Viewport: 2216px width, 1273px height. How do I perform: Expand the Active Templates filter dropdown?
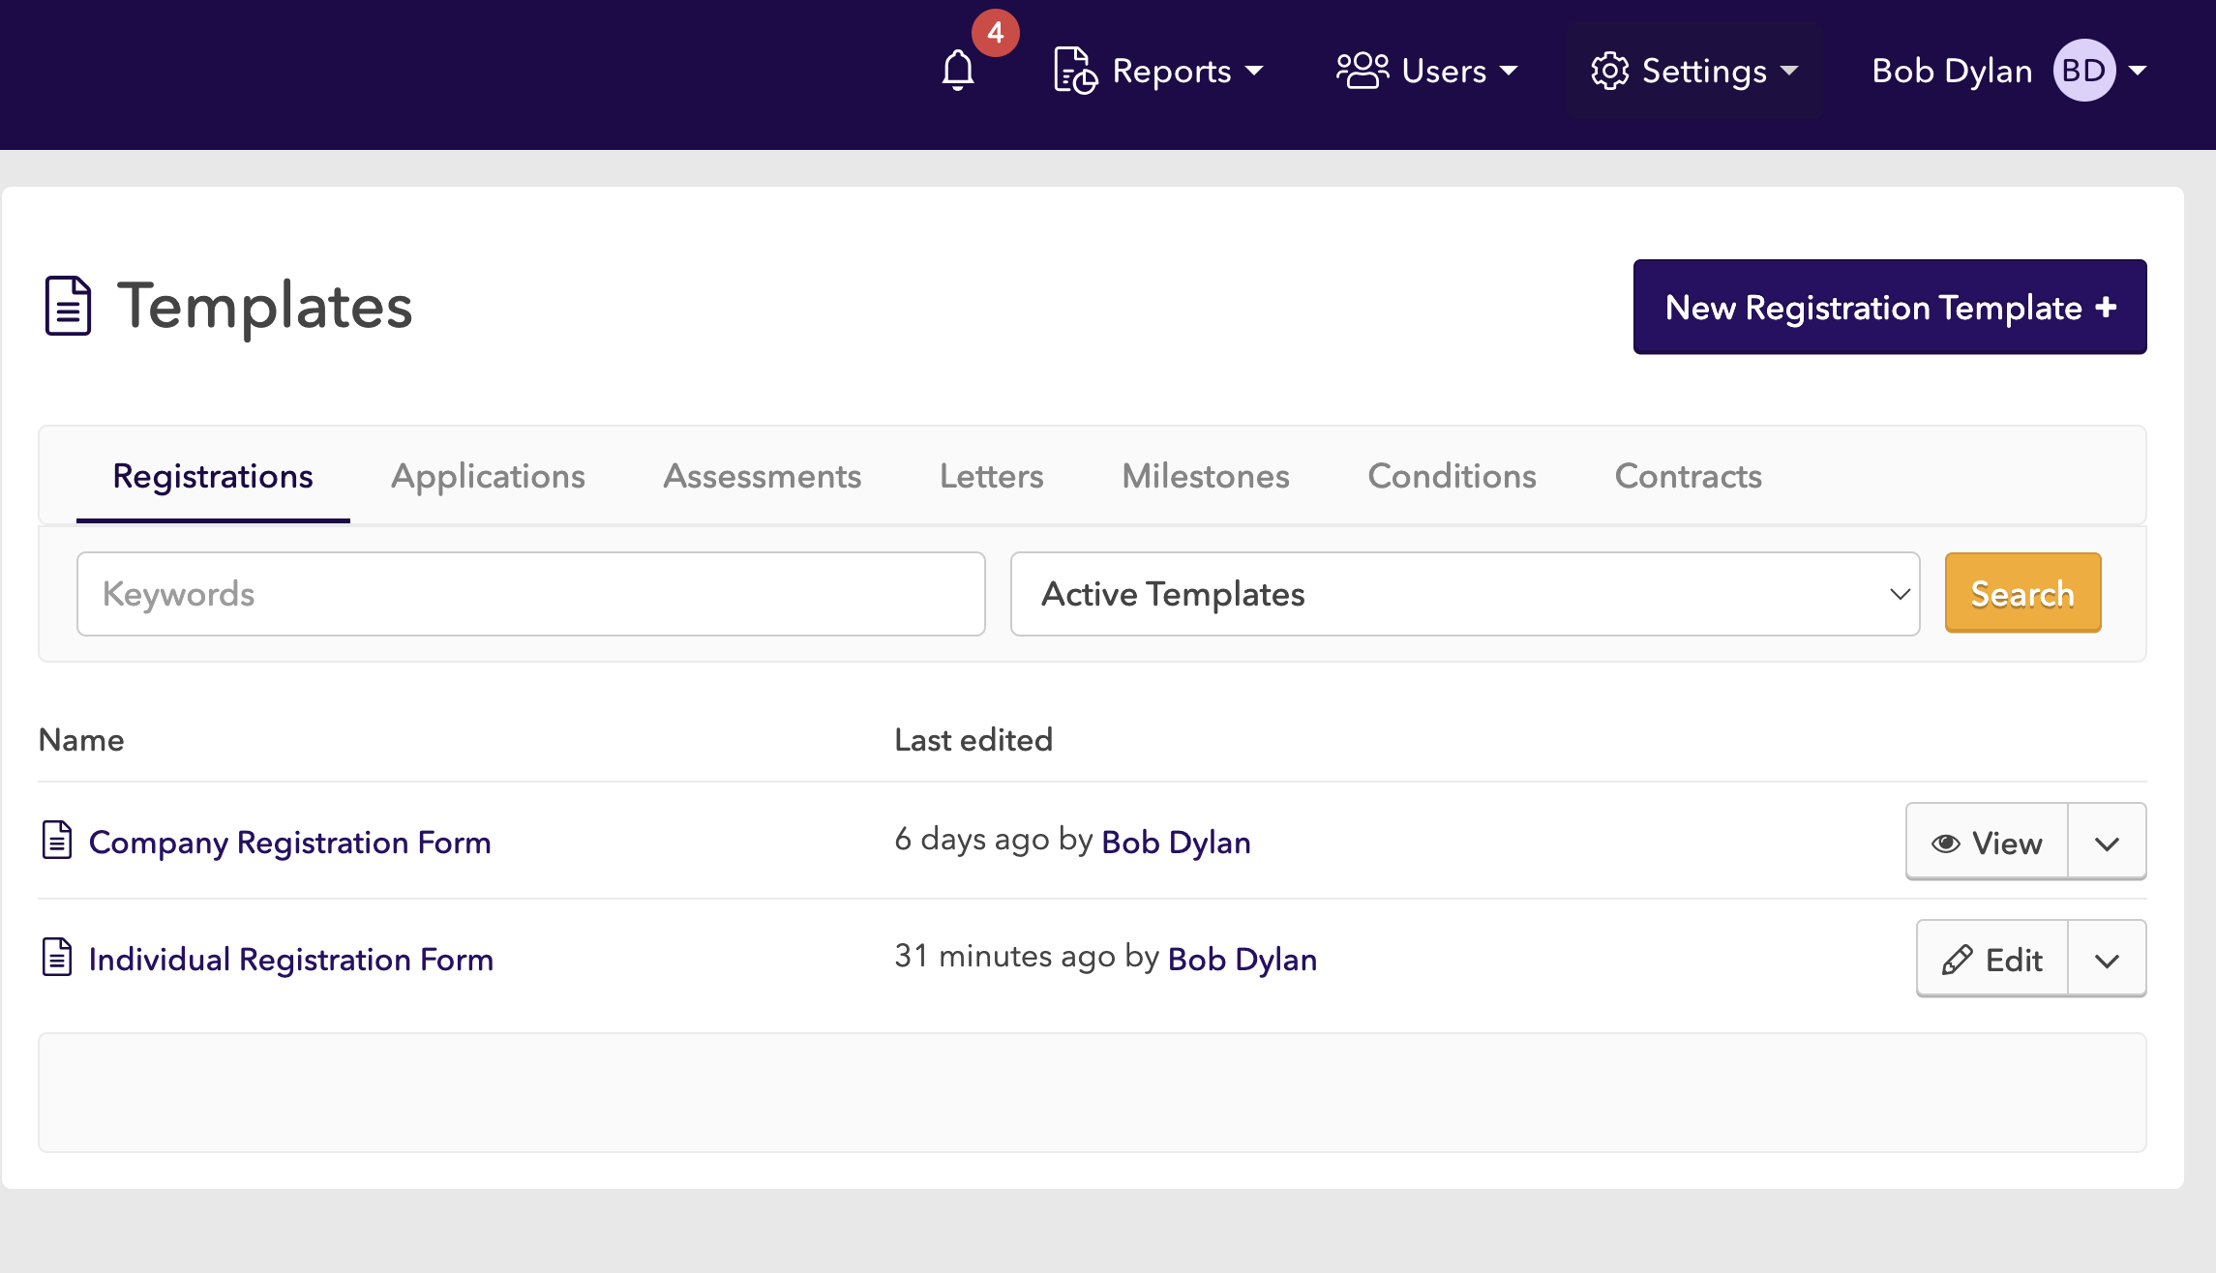pyautogui.click(x=1464, y=594)
